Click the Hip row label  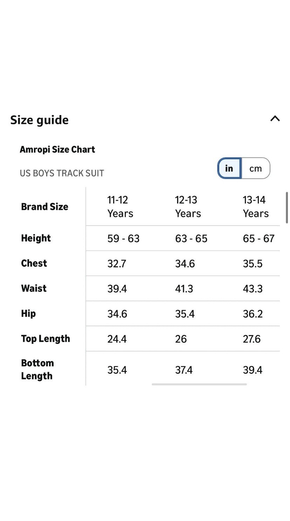[x=28, y=314]
